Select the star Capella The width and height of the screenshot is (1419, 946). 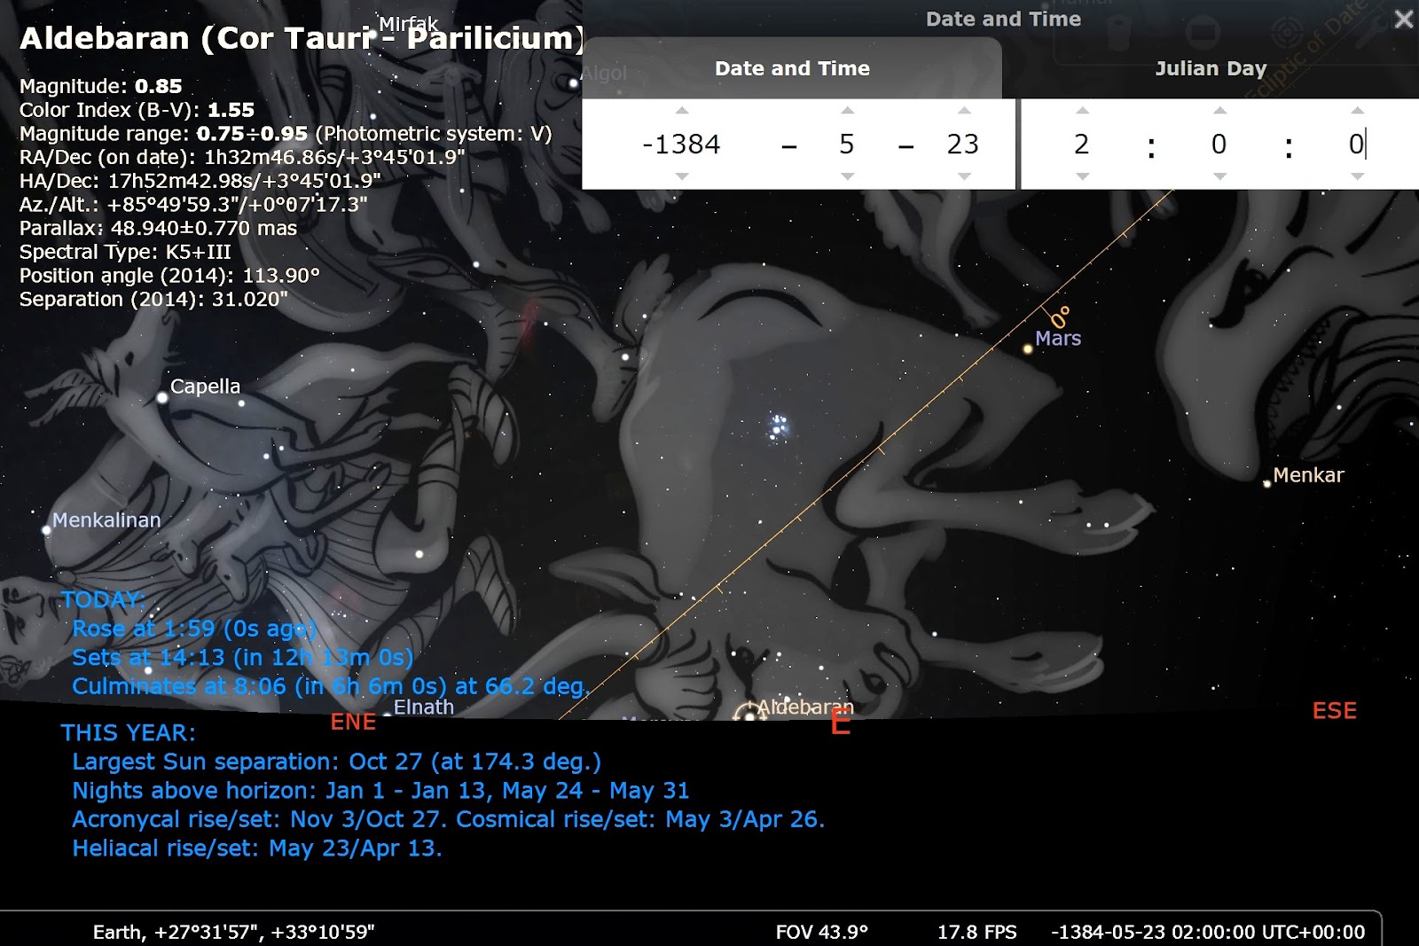click(162, 398)
